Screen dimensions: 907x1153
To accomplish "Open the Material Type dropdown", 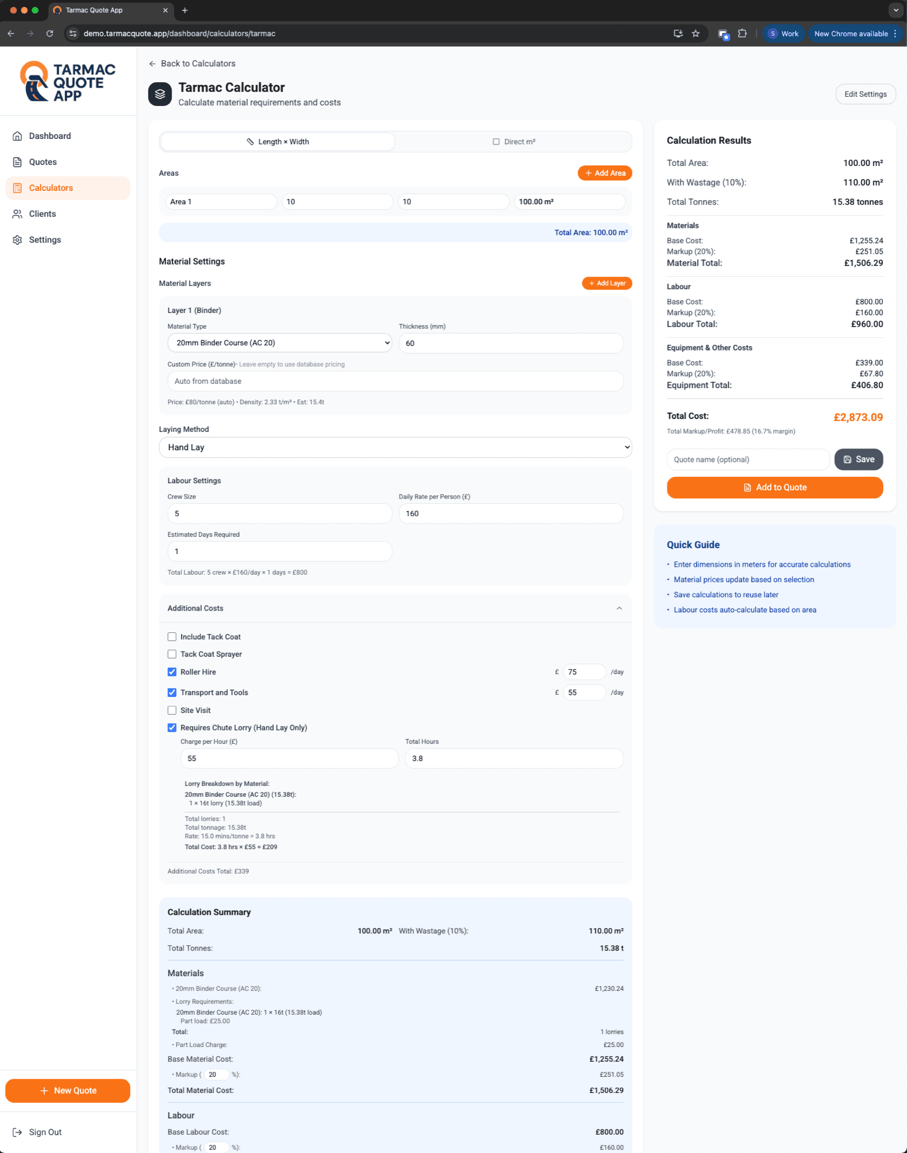I will 280,343.
